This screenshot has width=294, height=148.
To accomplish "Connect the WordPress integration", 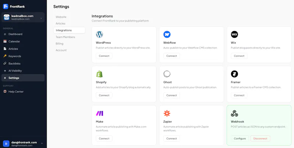I will pos(104,56).
